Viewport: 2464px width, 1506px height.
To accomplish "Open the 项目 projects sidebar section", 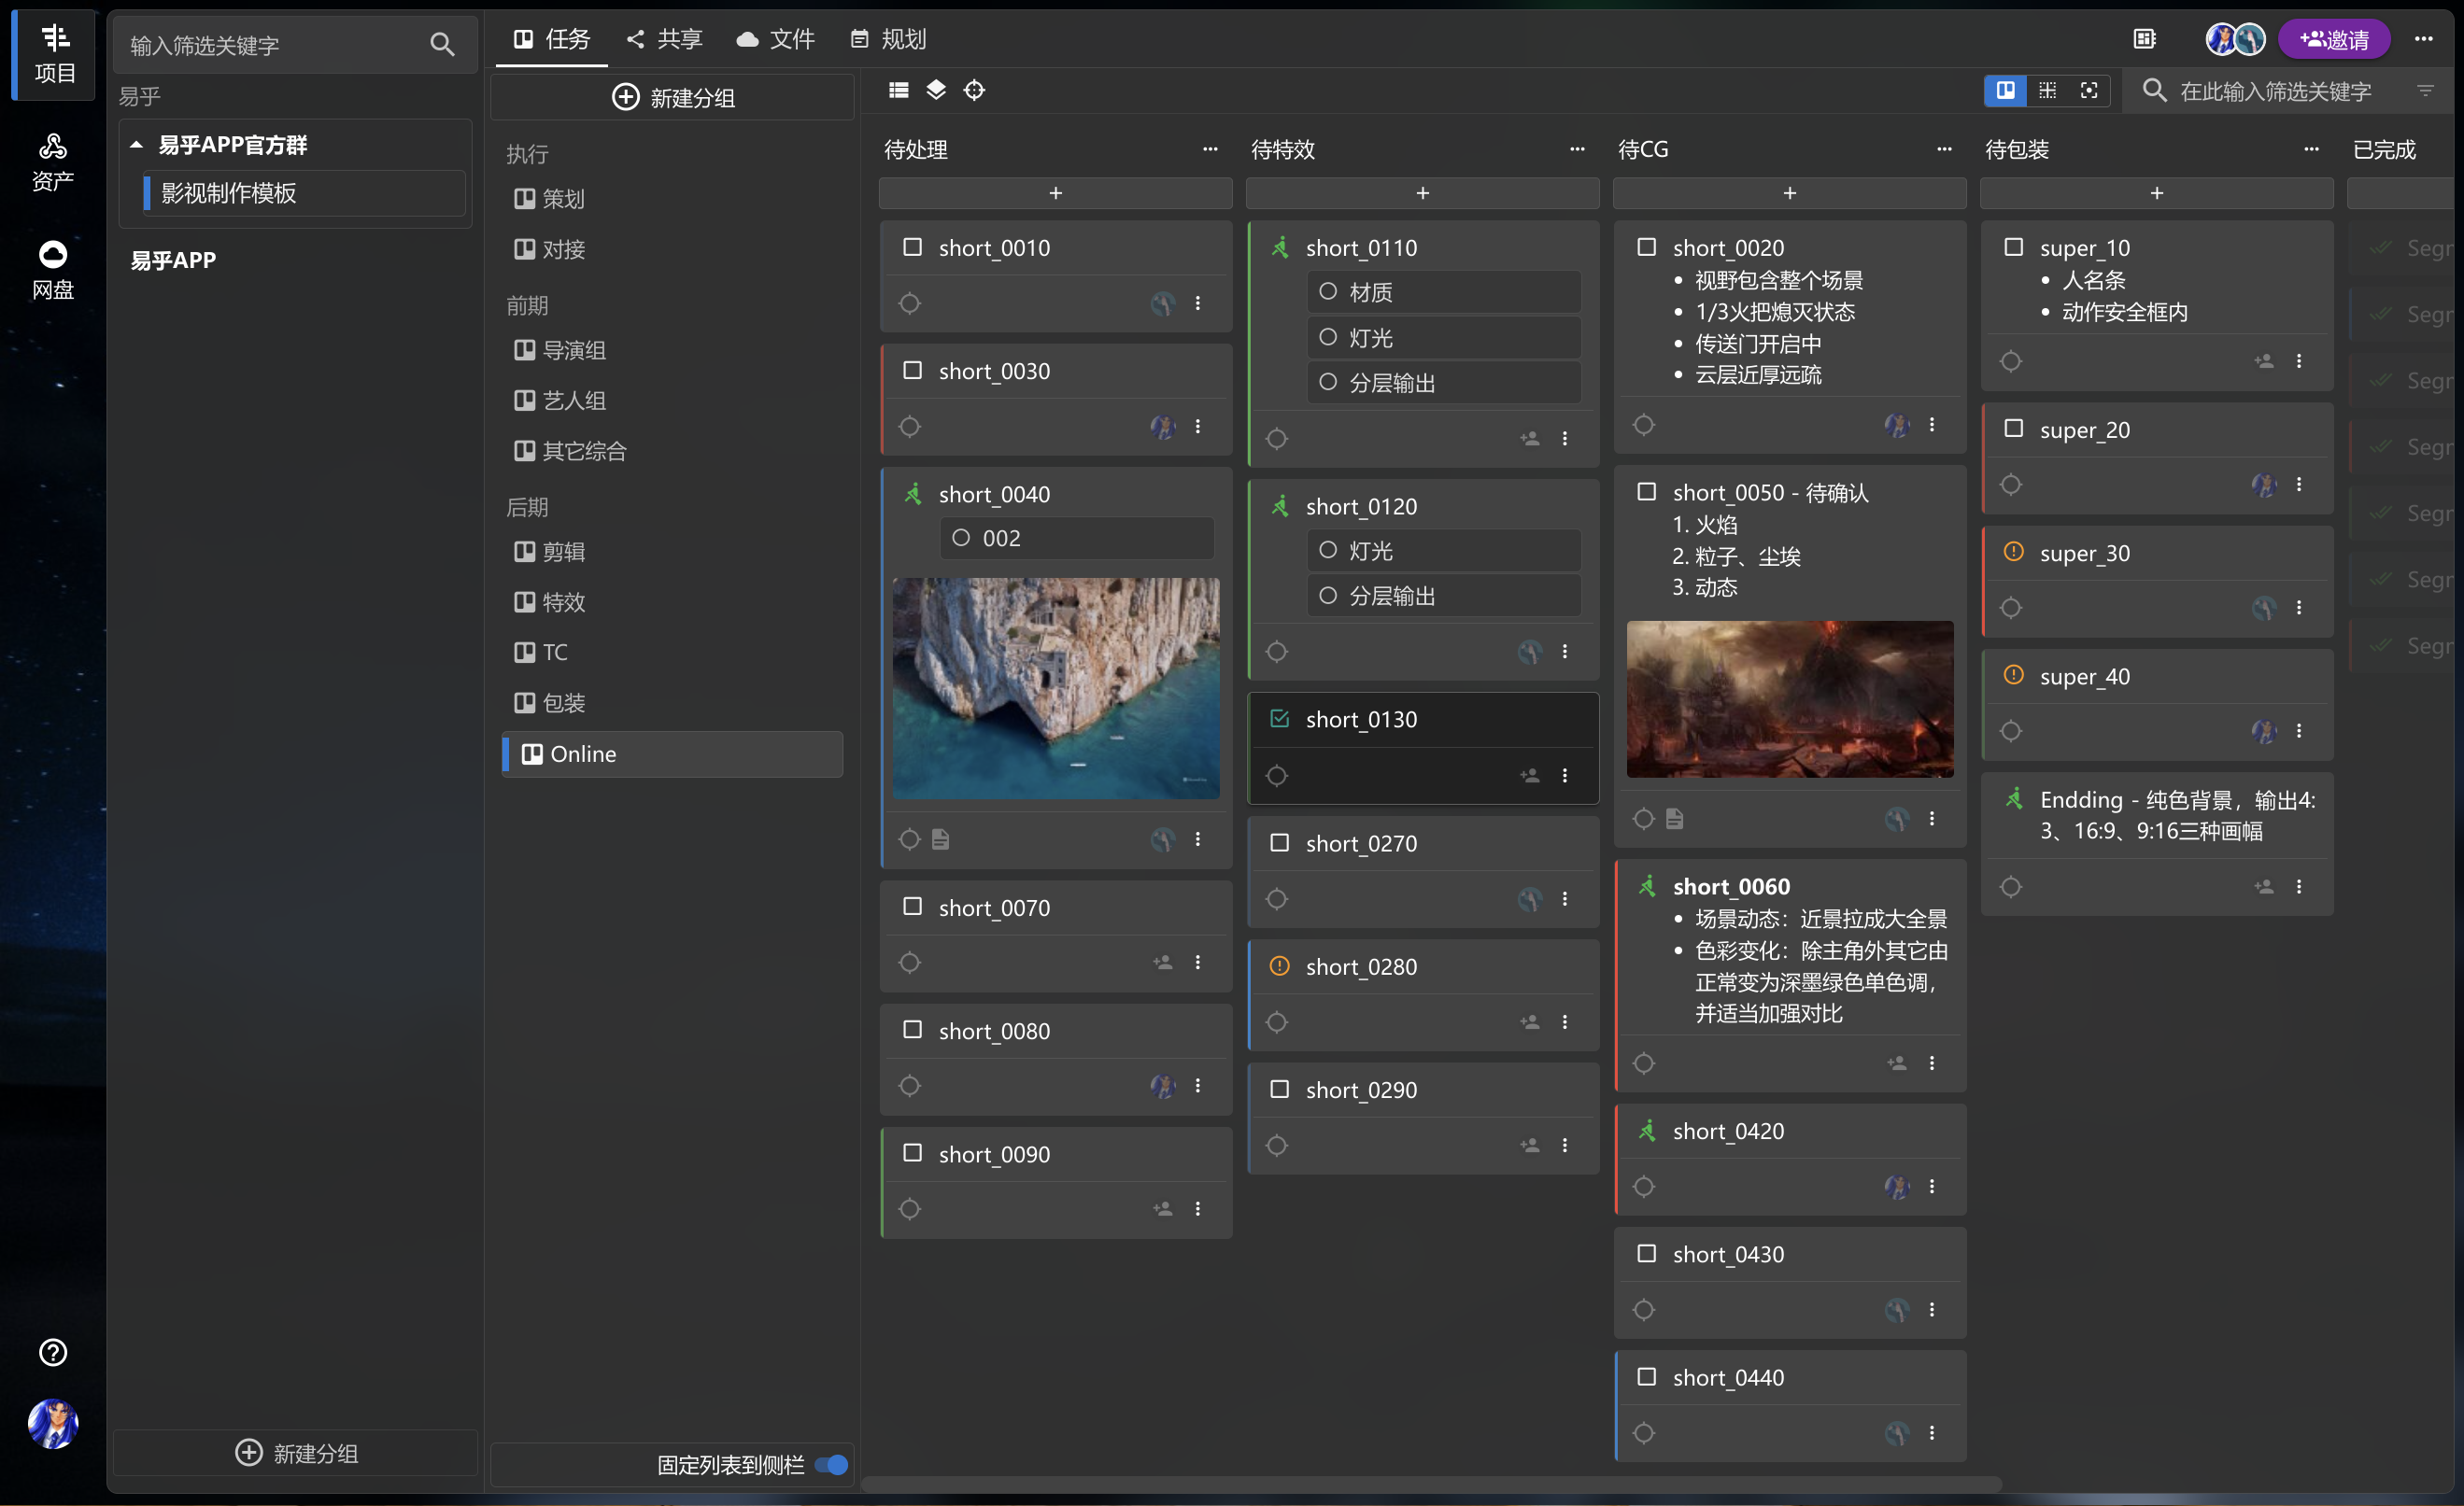I will (55, 54).
